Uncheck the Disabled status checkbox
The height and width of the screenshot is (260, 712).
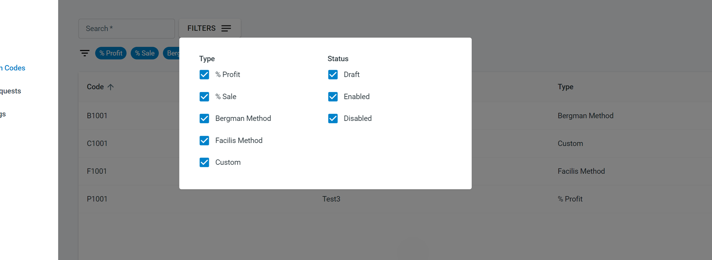coord(333,119)
